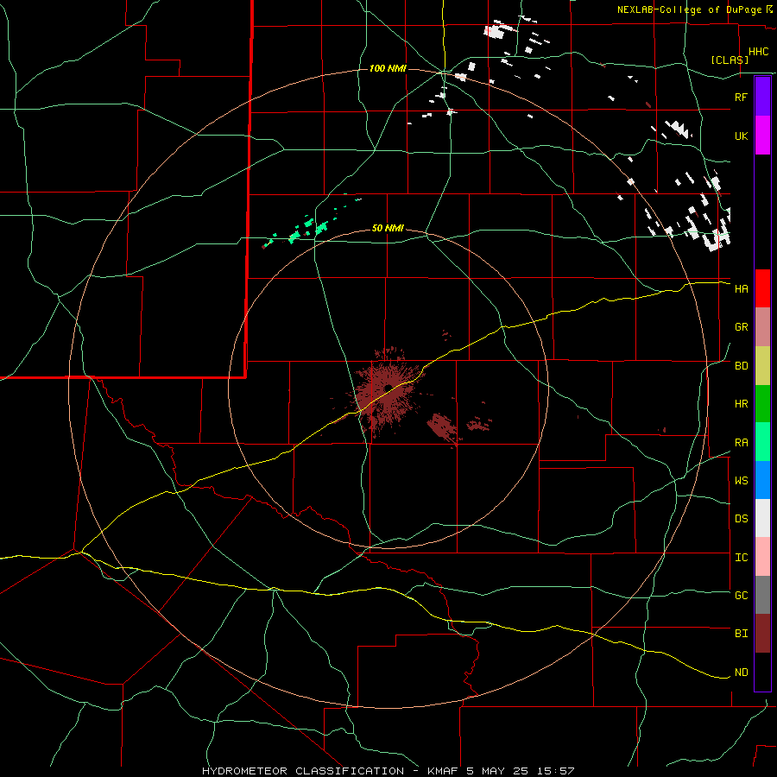777x777 pixels.
Task: Select the GC gray legend swatch
Action: point(762,595)
